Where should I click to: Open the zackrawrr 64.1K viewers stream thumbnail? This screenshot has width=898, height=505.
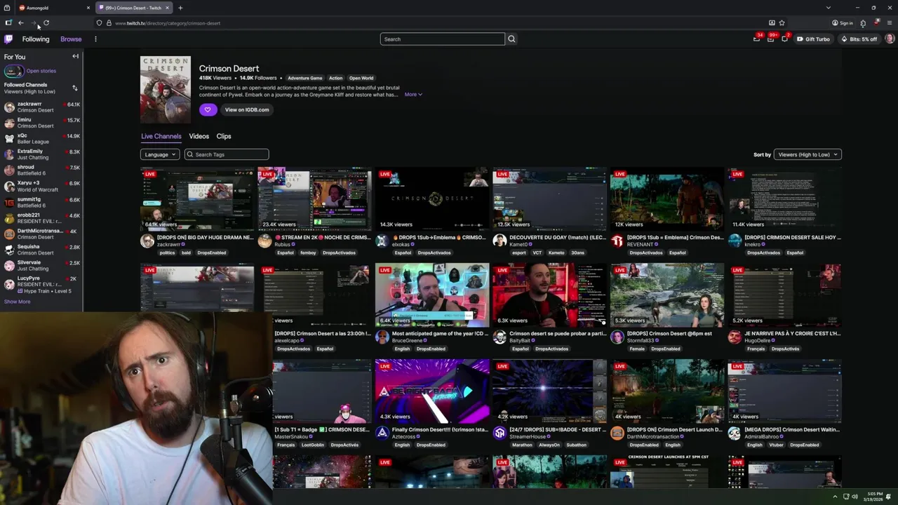click(x=197, y=198)
